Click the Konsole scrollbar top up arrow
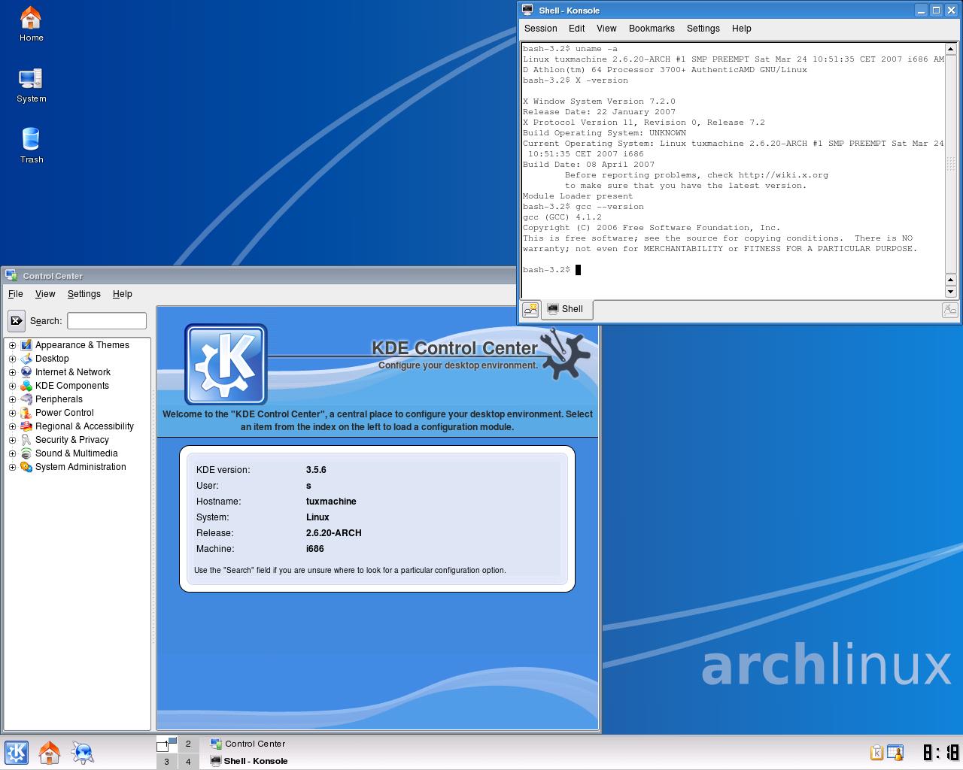 pos(951,49)
